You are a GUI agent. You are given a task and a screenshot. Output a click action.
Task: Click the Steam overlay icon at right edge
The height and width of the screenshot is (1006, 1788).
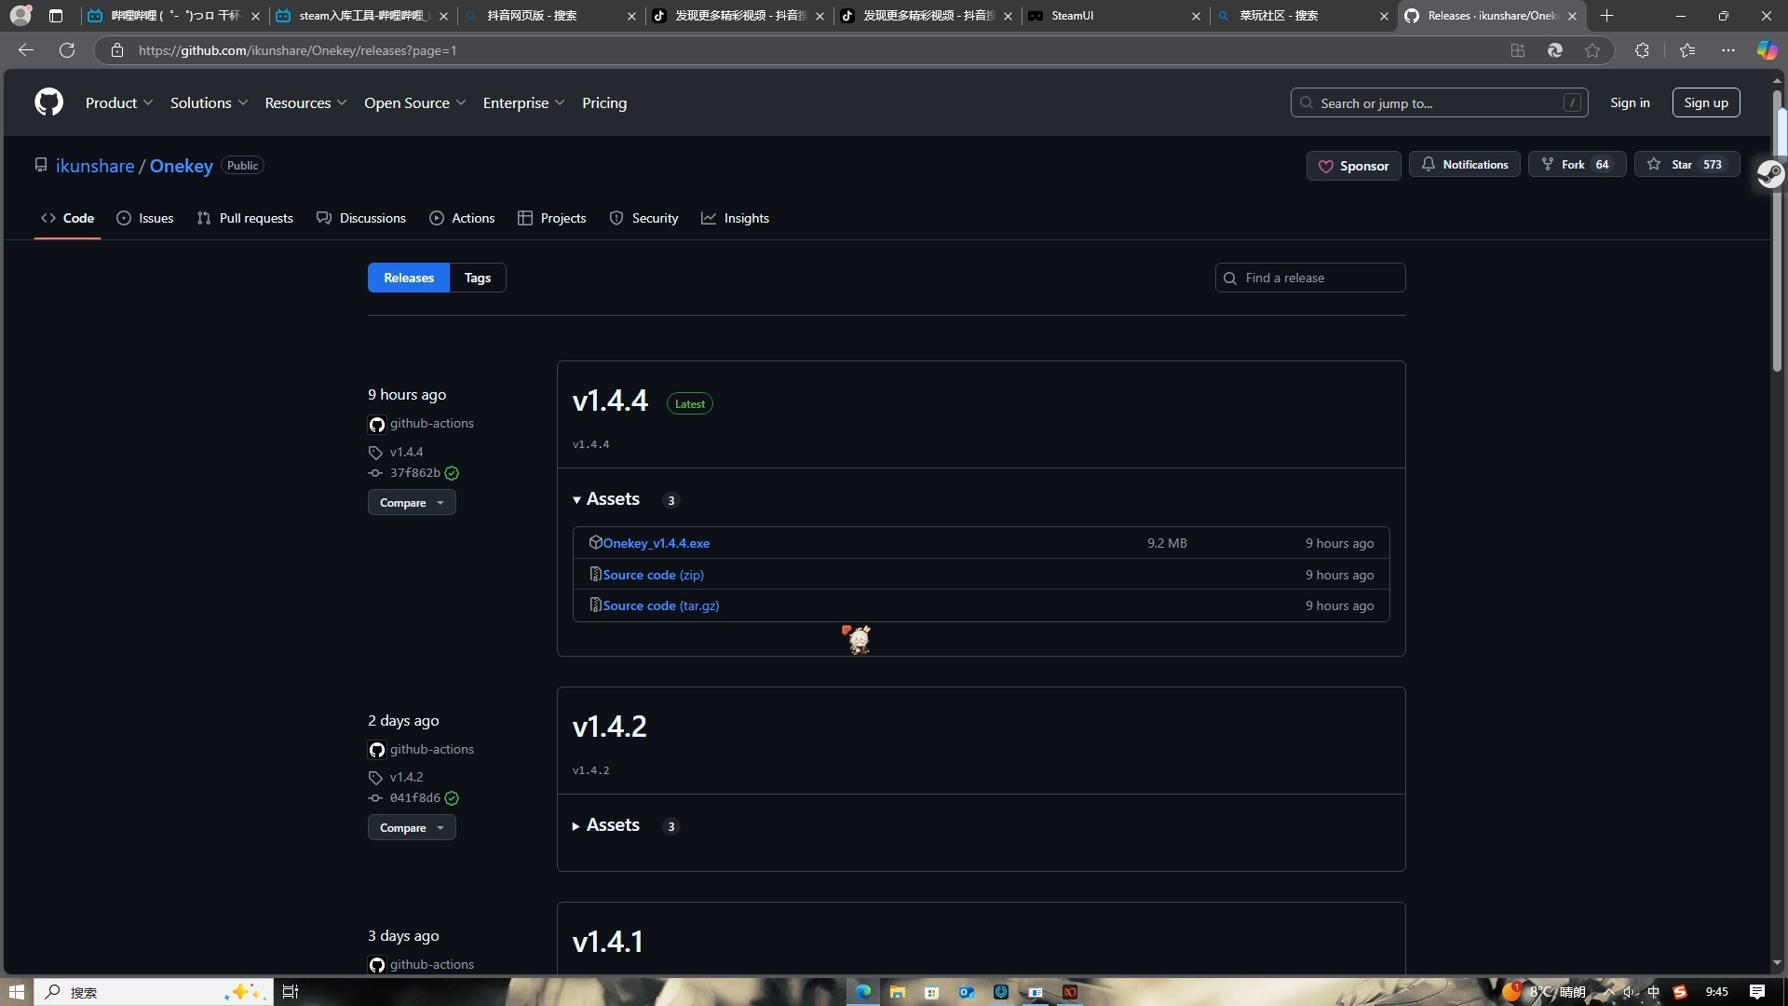(x=1769, y=174)
